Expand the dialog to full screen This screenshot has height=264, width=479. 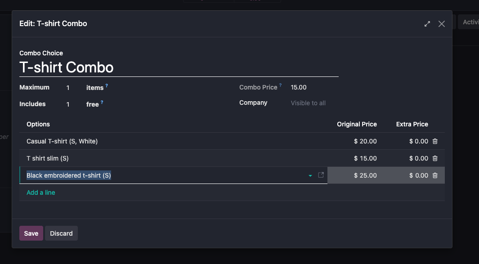click(427, 24)
